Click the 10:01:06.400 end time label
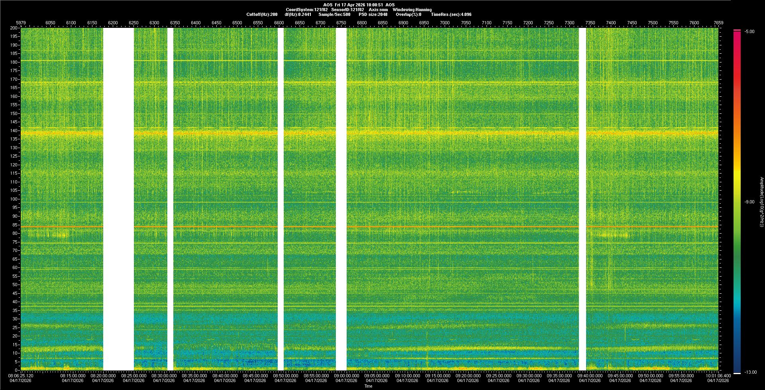This screenshot has width=765, height=390. [x=719, y=375]
